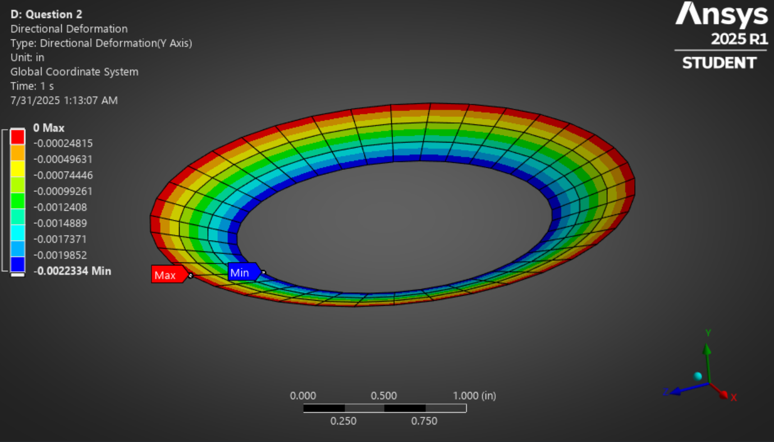Screen dimensions: 774x442
Task: Click legend value -0.00099261
Action: 63,191
